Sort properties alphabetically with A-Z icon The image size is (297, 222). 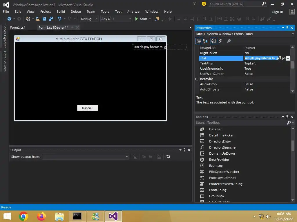pyautogui.click(x=205, y=41)
